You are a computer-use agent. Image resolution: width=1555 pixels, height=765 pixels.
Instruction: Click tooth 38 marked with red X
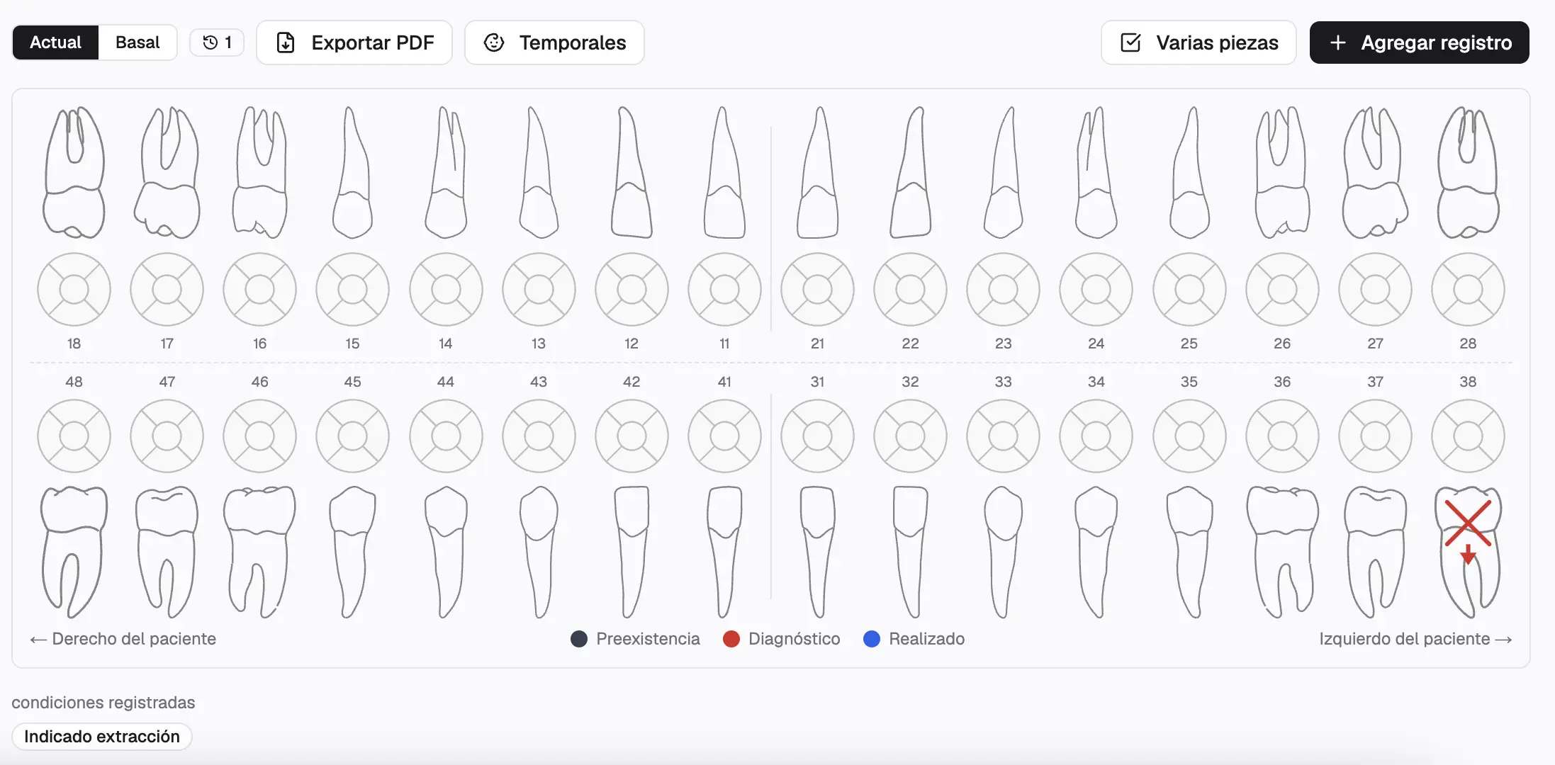(1468, 552)
